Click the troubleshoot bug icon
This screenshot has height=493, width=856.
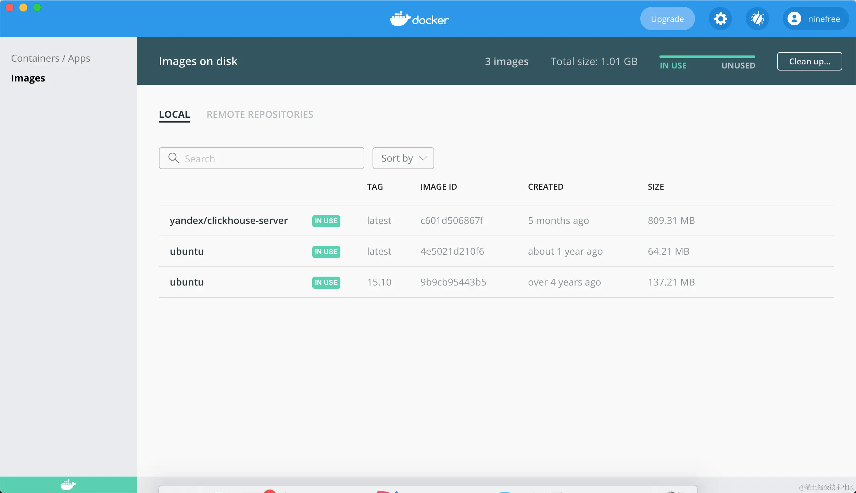757,19
